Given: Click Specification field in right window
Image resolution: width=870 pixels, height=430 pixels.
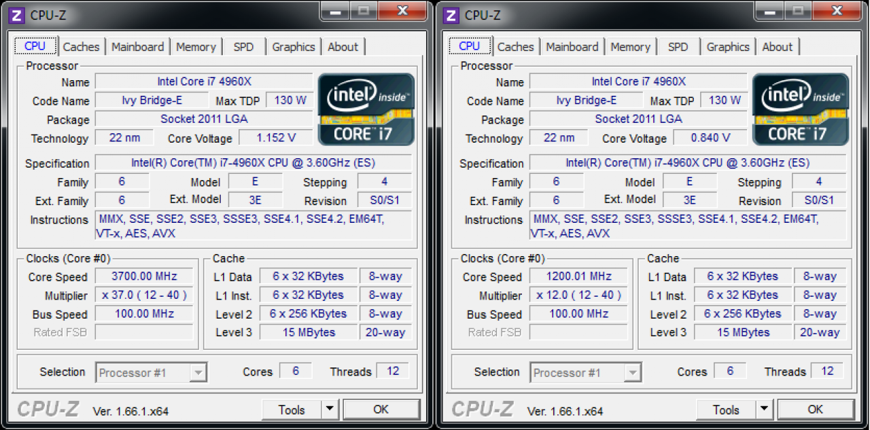Looking at the screenshot, I should [687, 163].
